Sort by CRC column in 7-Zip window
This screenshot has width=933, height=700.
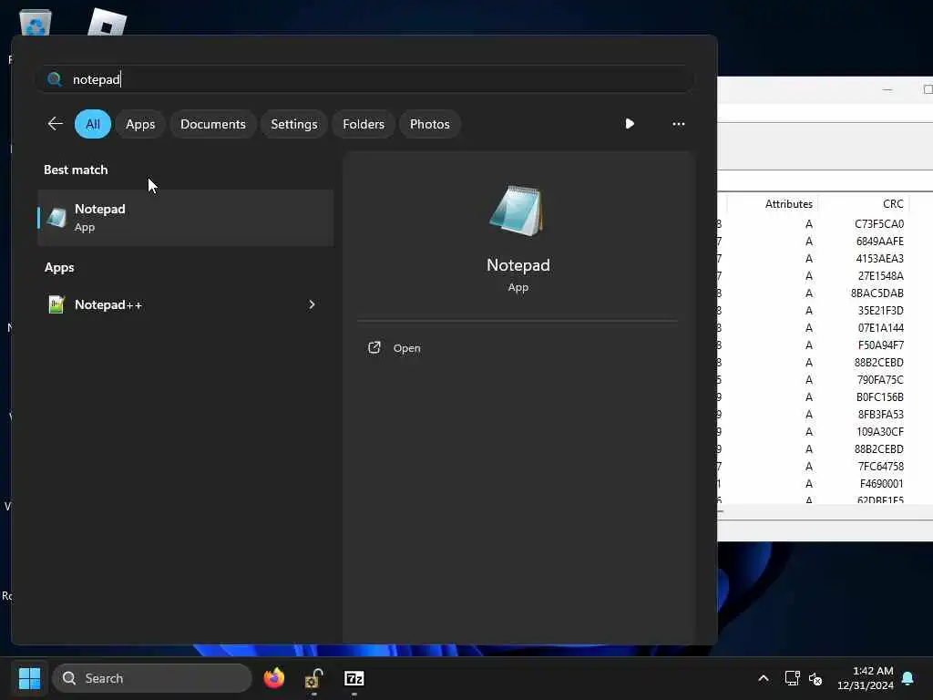tap(893, 204)
